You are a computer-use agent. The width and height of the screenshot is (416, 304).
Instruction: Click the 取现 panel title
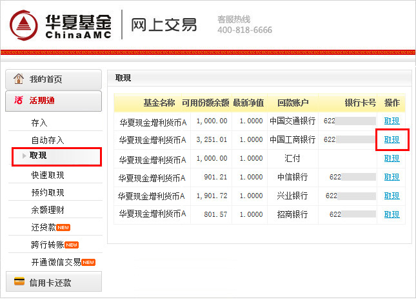(x=123, y=78)
